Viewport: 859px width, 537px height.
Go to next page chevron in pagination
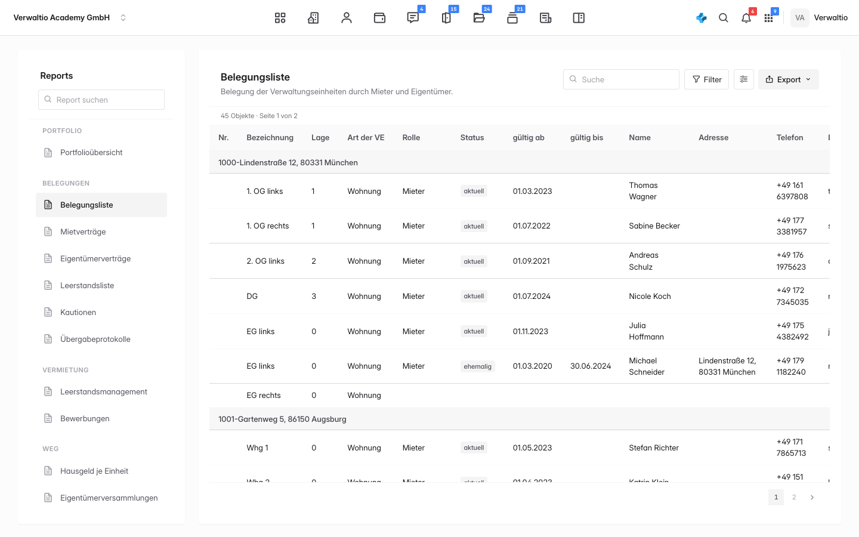[812, 497]
